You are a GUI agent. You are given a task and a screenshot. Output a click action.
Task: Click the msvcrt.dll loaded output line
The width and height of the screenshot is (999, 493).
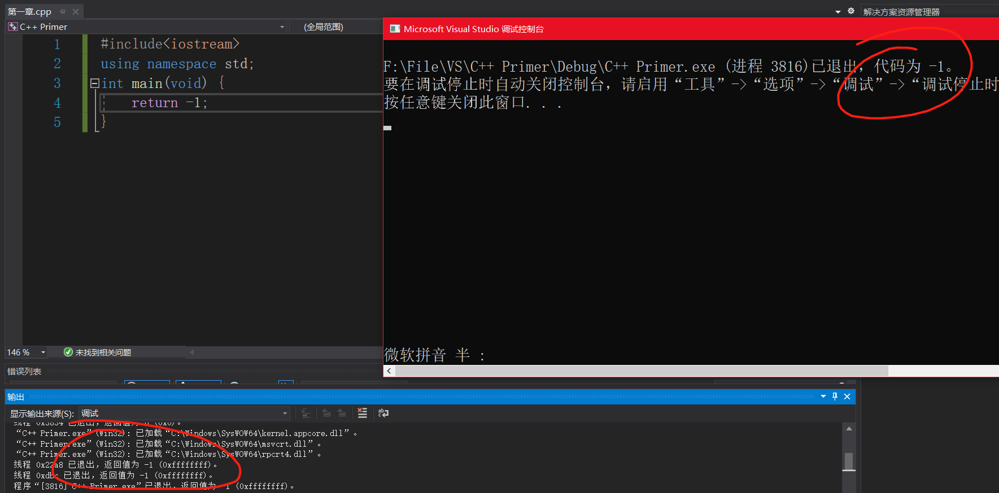coord(169,444)
